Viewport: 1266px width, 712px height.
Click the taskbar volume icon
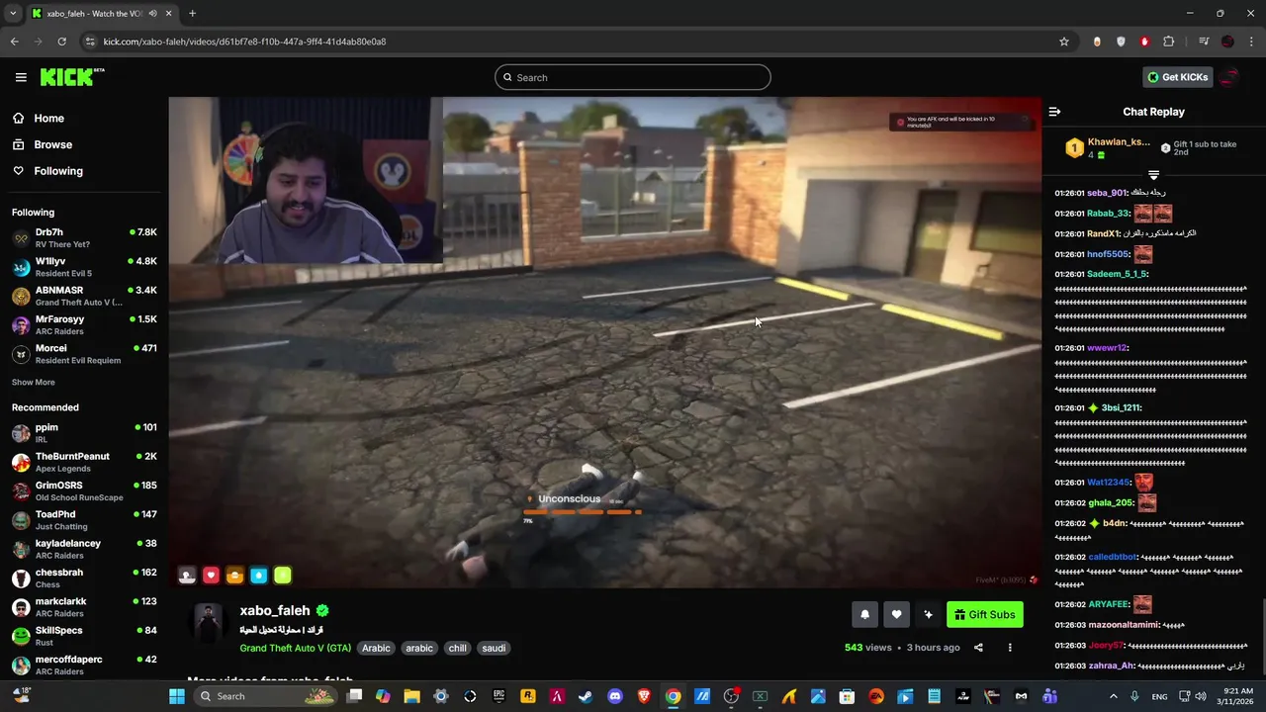coord(1200,696)
